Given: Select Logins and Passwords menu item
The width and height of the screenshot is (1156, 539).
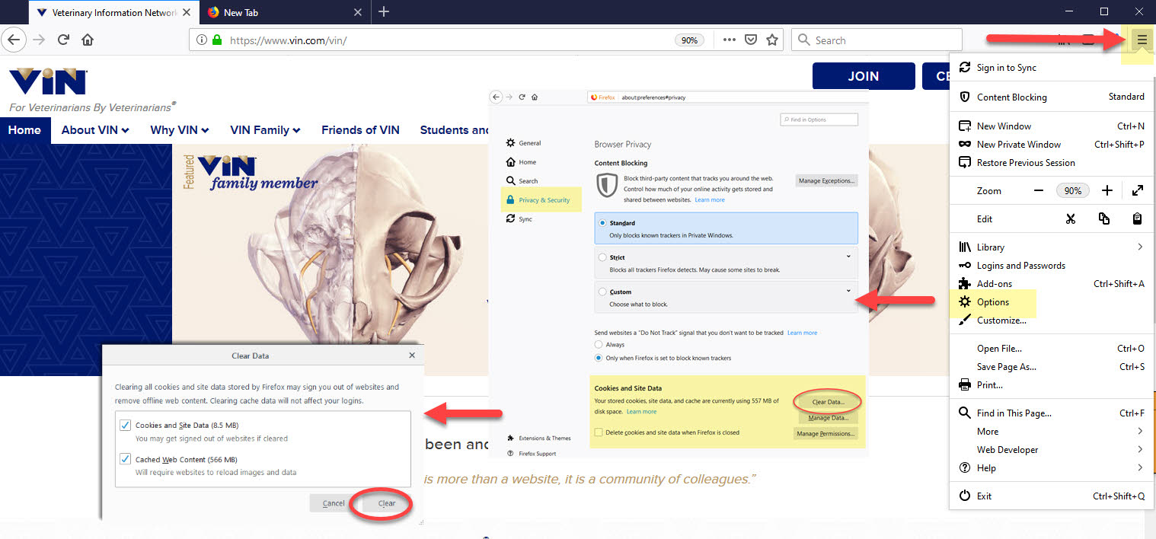Looking at the screenshot, I should tap(1051, 265).
